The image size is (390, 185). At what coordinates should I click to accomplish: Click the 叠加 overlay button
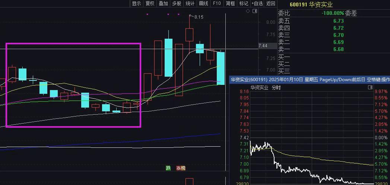(x=163, y=3)
